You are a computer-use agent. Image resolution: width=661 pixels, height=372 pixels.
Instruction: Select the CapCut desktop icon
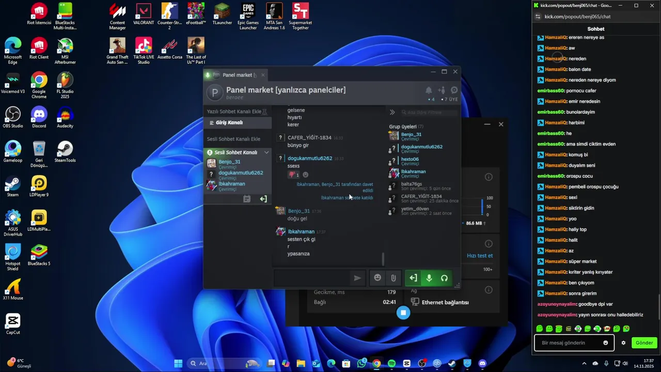point(13,324)
